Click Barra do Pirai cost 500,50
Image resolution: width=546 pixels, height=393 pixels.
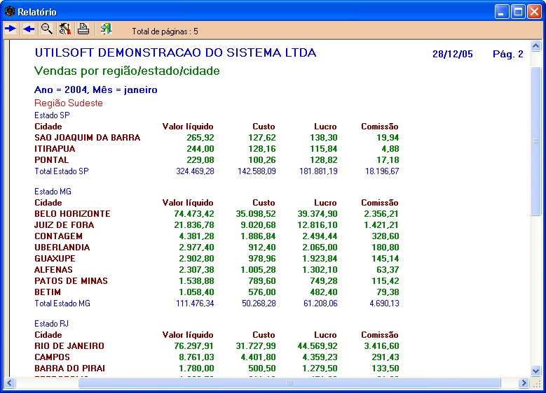[x=262, y=369]
